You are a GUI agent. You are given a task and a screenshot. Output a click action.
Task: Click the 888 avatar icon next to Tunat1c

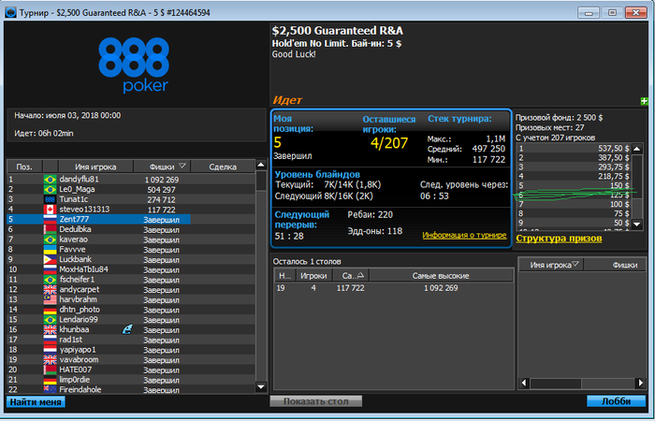(x=51, y=199)
